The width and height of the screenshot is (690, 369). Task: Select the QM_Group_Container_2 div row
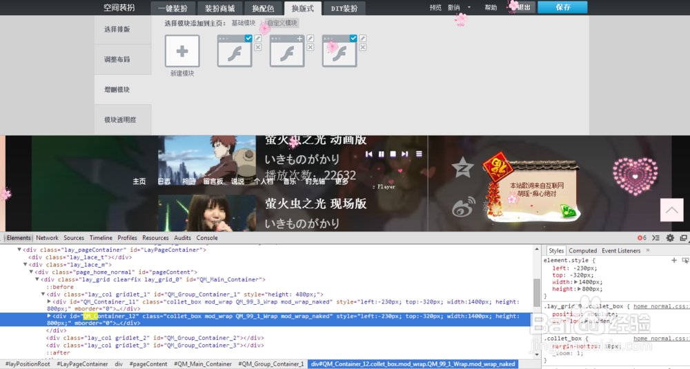pyautogui.click(x=155, y=338)
